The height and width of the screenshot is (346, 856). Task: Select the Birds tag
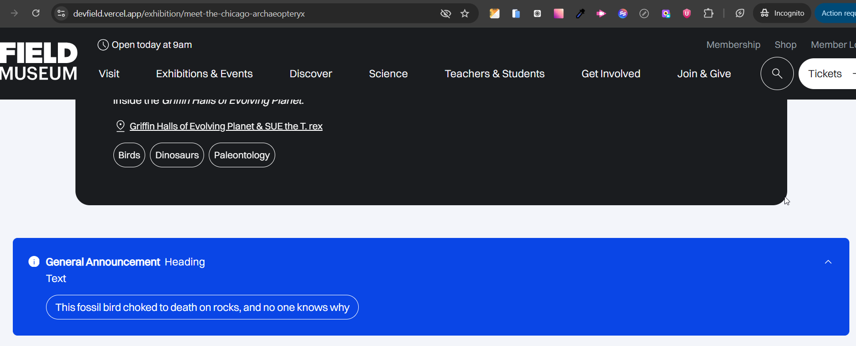click(129, 155)
